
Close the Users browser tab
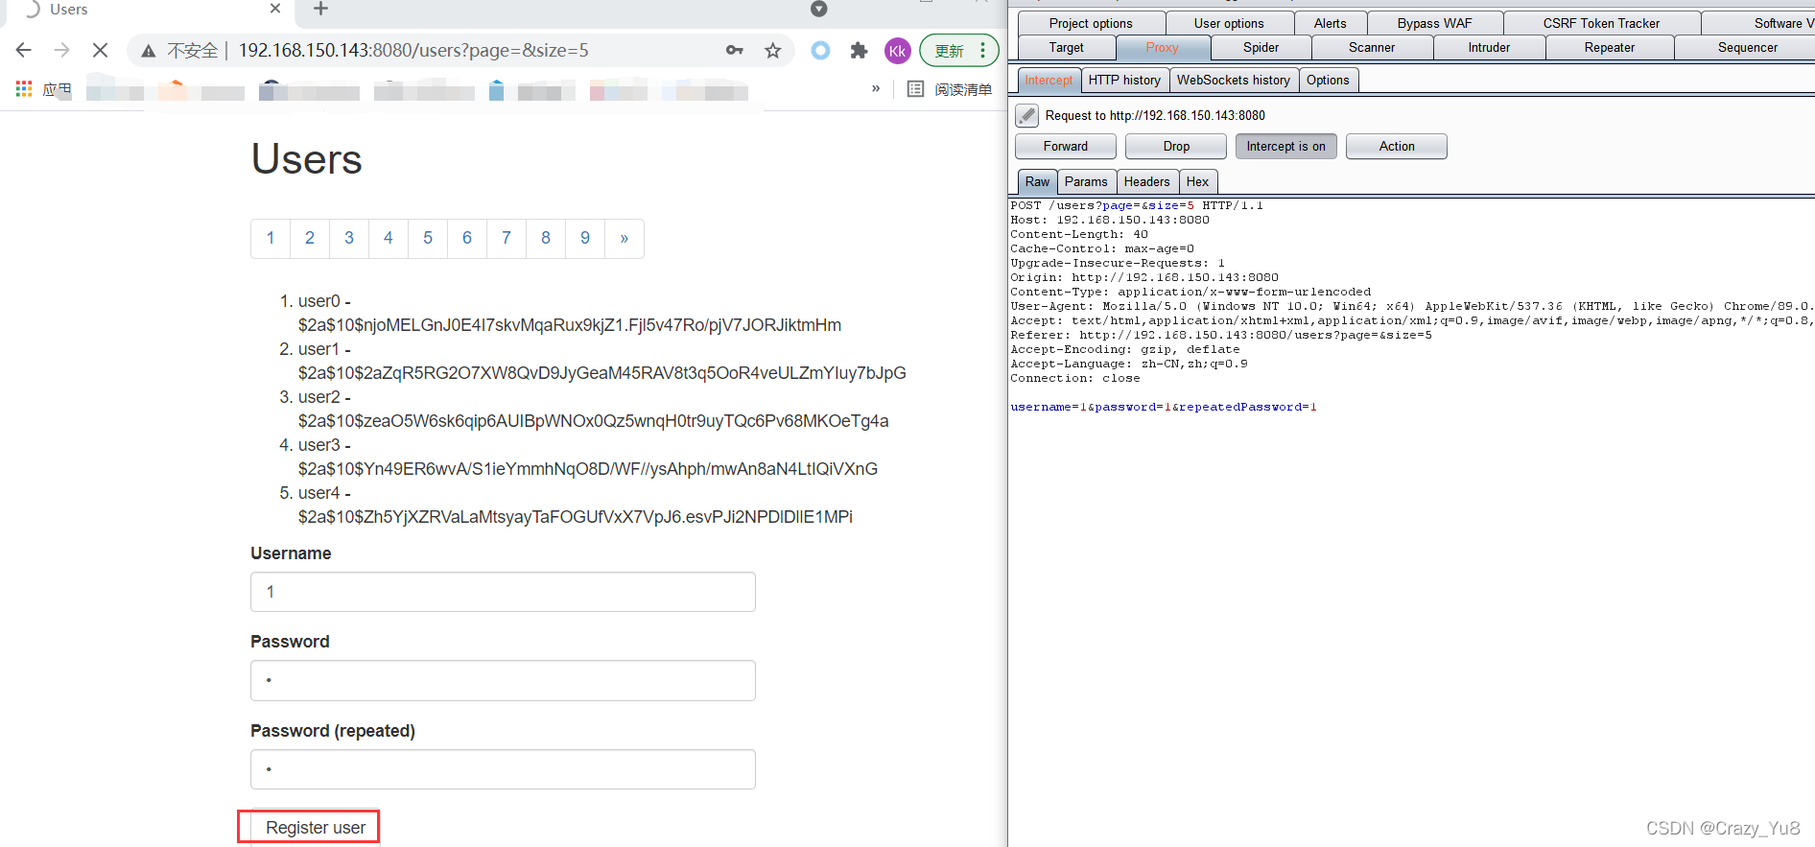tap(275, 9)
